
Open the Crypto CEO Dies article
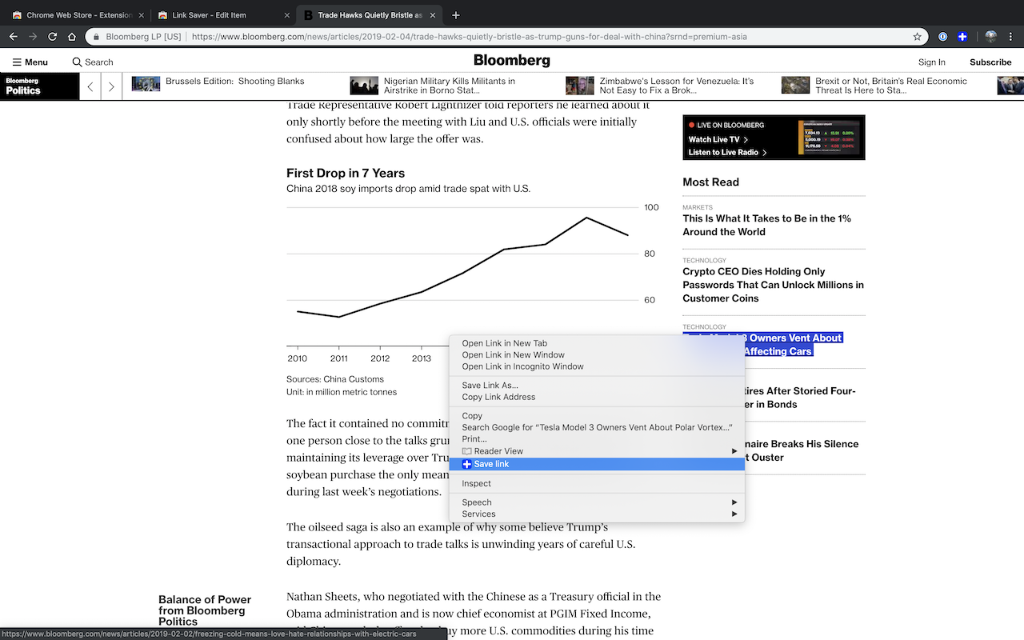[x=773, y=285]
